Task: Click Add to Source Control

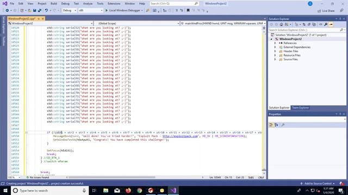Action: click(x=318, y=184)
